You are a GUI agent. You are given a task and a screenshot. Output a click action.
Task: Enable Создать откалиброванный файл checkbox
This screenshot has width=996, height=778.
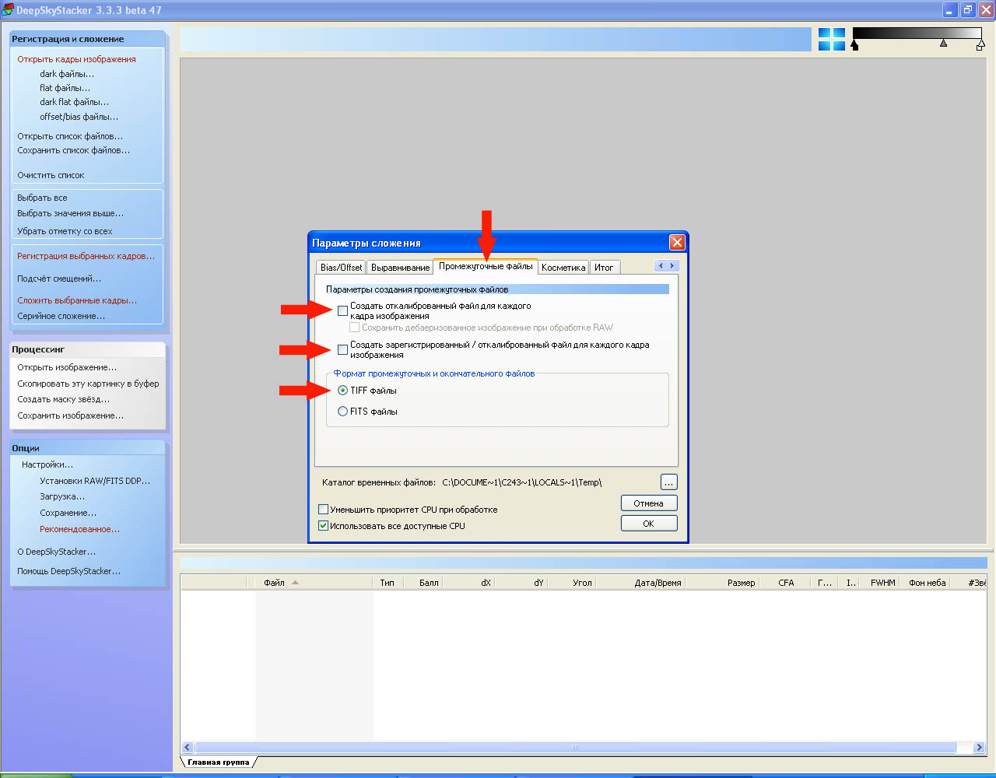coord(343,311)
